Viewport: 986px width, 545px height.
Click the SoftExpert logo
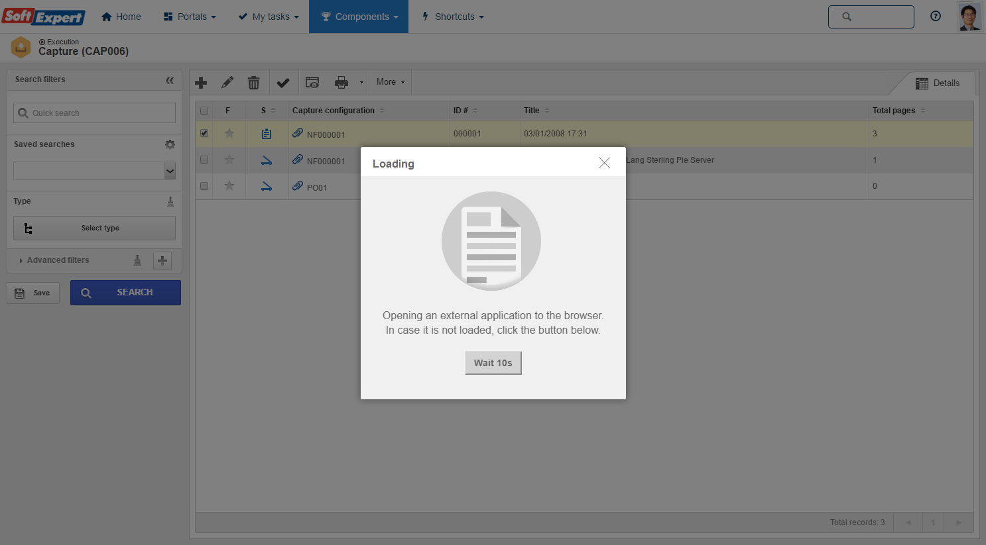(43, 17)
